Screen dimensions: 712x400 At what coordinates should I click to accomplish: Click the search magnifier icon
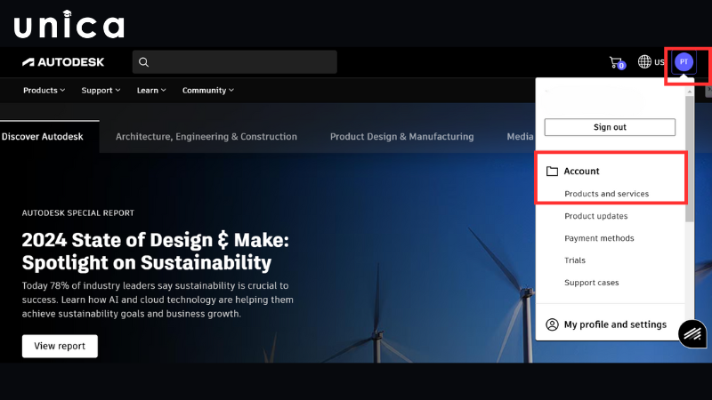click(x=143, y=62)
